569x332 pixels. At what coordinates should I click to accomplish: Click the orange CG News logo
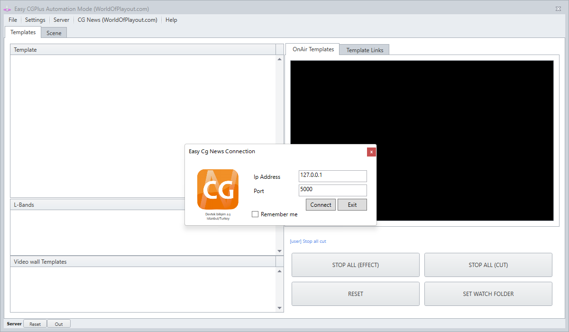coord(218,189)
